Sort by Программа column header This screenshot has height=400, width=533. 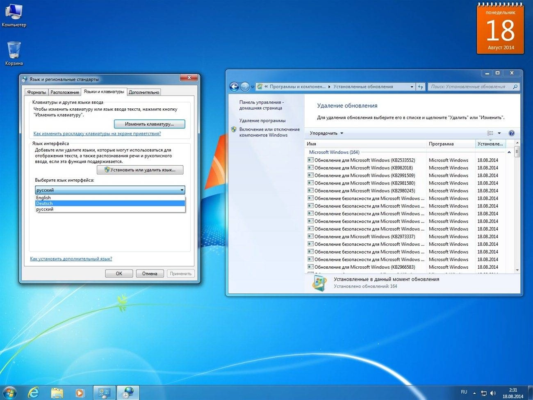point(451,144)
